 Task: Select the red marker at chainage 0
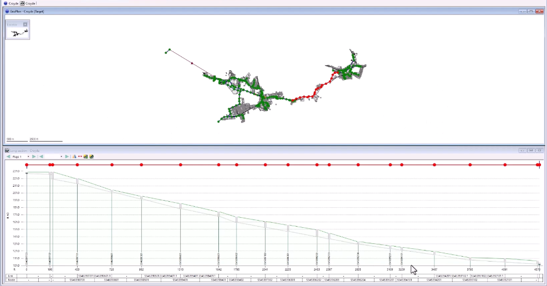[27, 165]
